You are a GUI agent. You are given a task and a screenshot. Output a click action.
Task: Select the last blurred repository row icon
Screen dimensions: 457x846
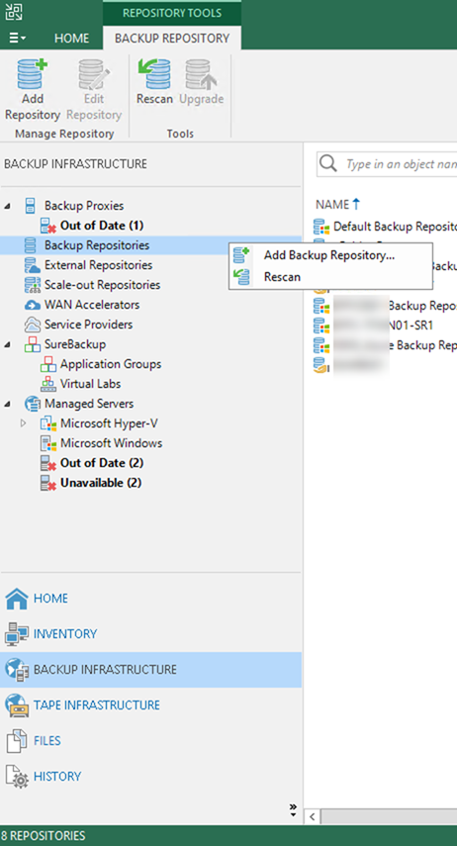321,365
